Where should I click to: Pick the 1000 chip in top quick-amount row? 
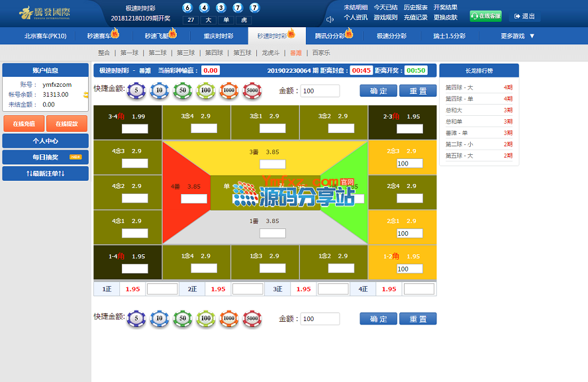click(228, 91)
